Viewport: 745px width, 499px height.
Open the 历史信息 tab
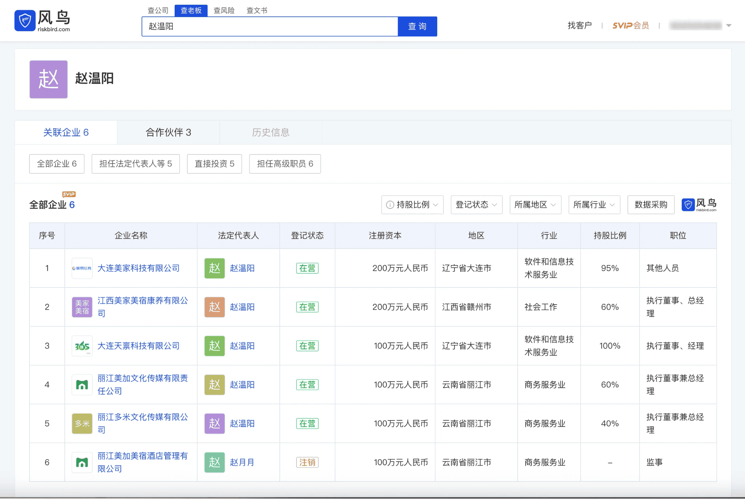click(271, 132)
